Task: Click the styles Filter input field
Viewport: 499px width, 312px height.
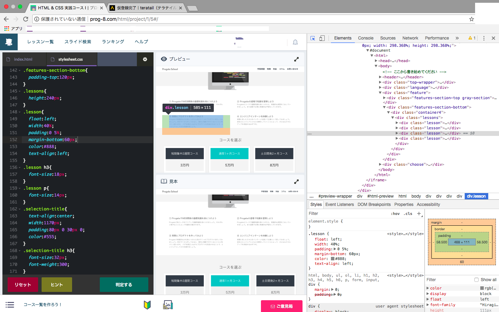Action: [347, 214]
